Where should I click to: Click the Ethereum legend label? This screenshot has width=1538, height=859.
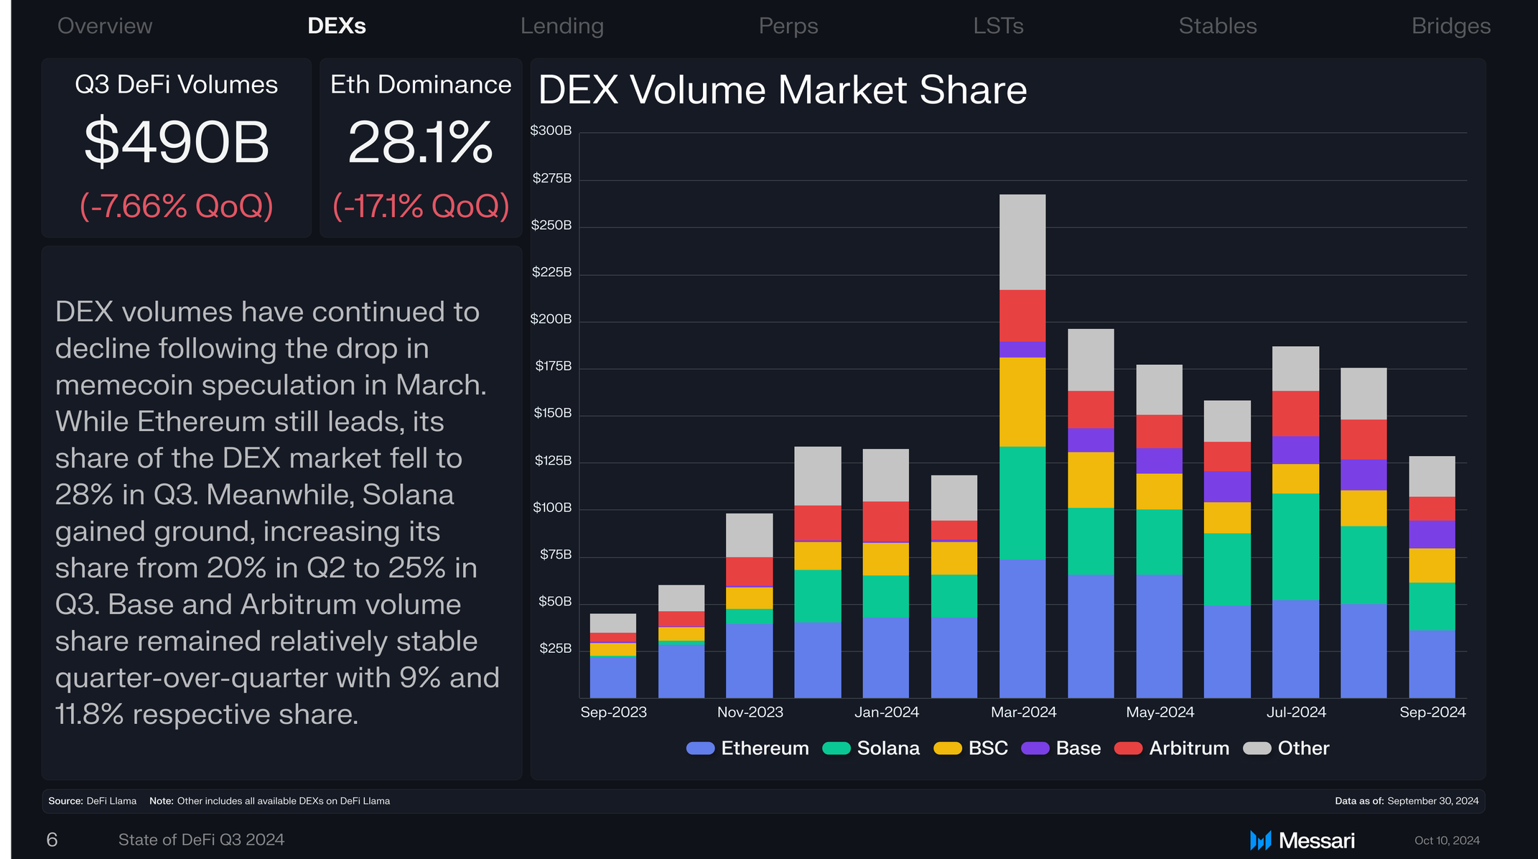coord(765,748)
